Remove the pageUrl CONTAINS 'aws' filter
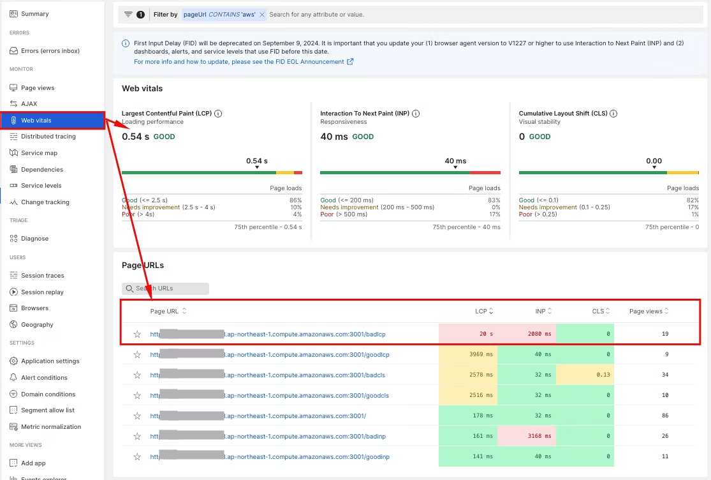This screenshot has height=480, width=711. [262, 15]
